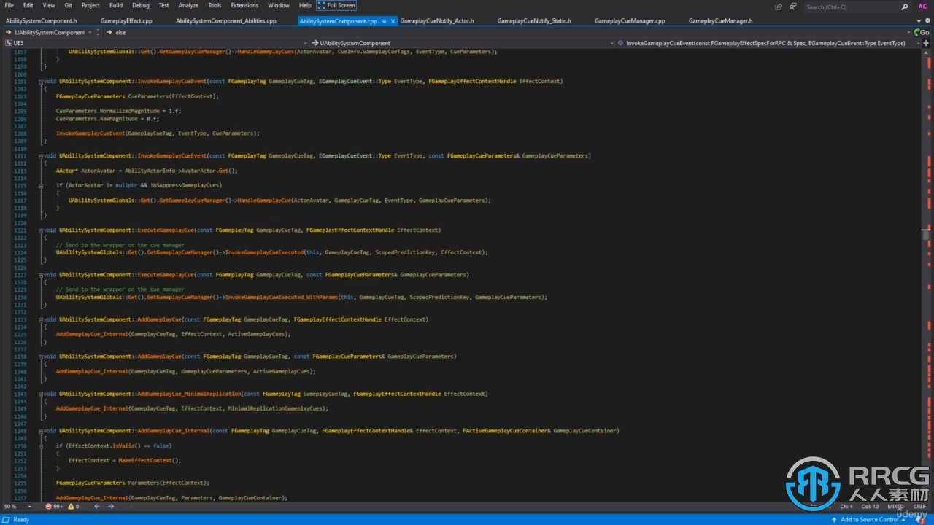Collapse AddGameplayCue at line 1233
Viewport: 934px width, 525px height.
point(41,319)
